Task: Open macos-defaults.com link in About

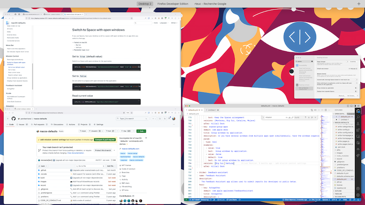Action: [x=130, y=149]
